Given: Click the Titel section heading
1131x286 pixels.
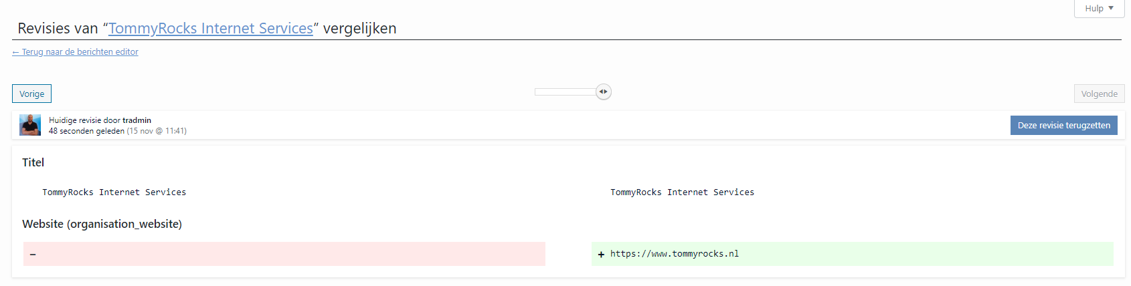Looking at the screenshot, I should tap(33, 162).
